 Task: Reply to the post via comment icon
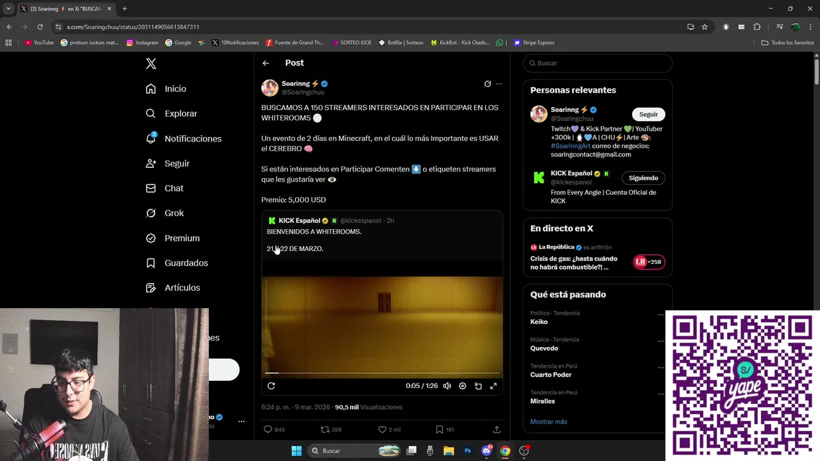coord(268,430)
